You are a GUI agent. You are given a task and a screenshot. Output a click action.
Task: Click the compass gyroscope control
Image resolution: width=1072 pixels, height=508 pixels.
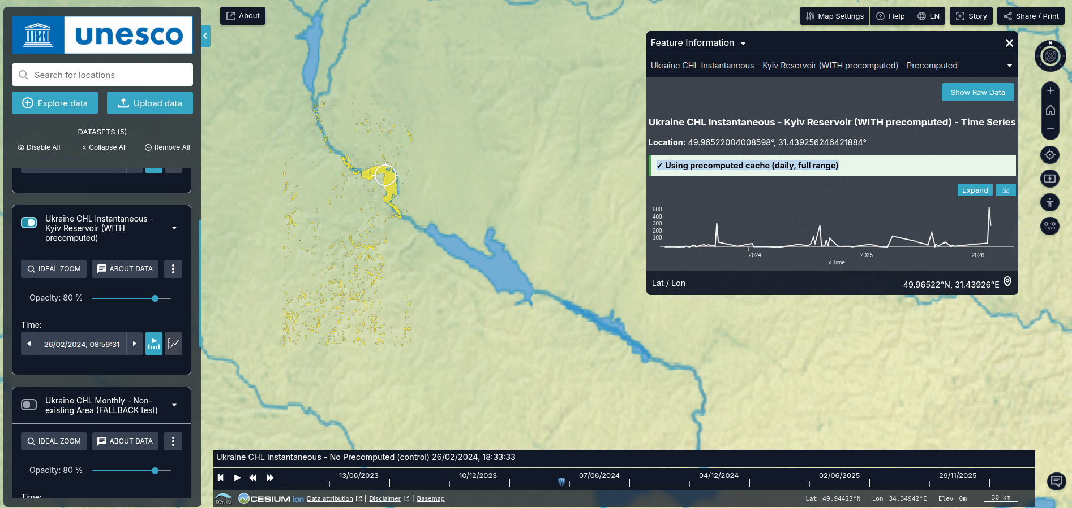[1050, 56]
